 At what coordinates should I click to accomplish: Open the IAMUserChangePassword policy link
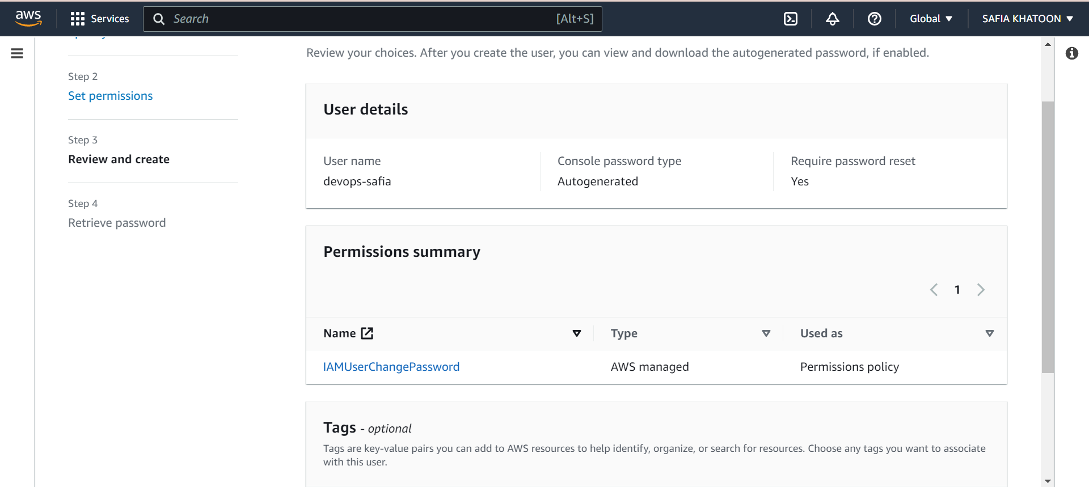click(x=391, y=367)
